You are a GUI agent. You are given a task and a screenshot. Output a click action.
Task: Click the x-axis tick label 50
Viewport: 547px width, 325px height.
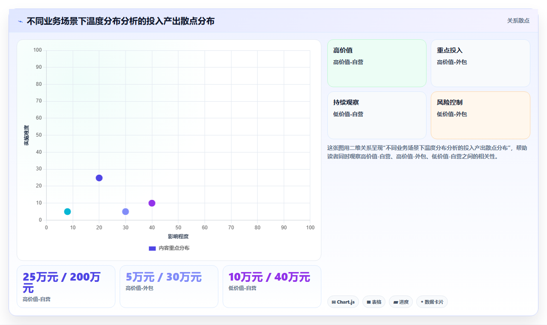178,228
